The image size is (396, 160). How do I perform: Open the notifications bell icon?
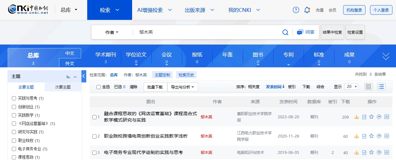(x=307, y=10)
